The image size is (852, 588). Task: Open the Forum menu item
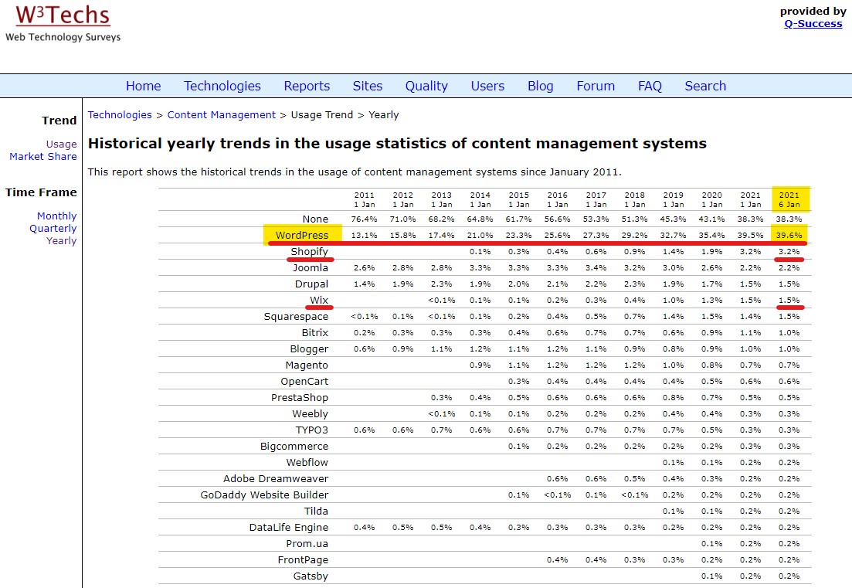click(596, 86)
